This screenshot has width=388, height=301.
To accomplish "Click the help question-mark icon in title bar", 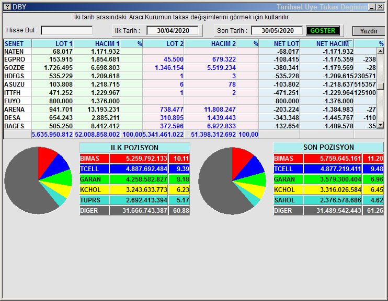I will click(8, 6).
